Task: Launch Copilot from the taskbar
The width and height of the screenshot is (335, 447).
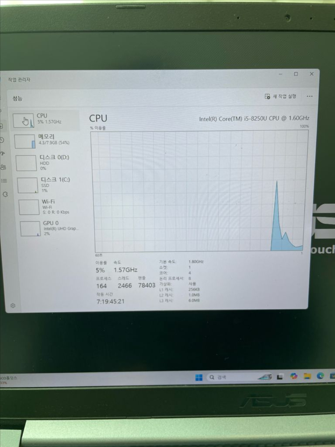Action: pyautogui.click(x=293, y=376)
